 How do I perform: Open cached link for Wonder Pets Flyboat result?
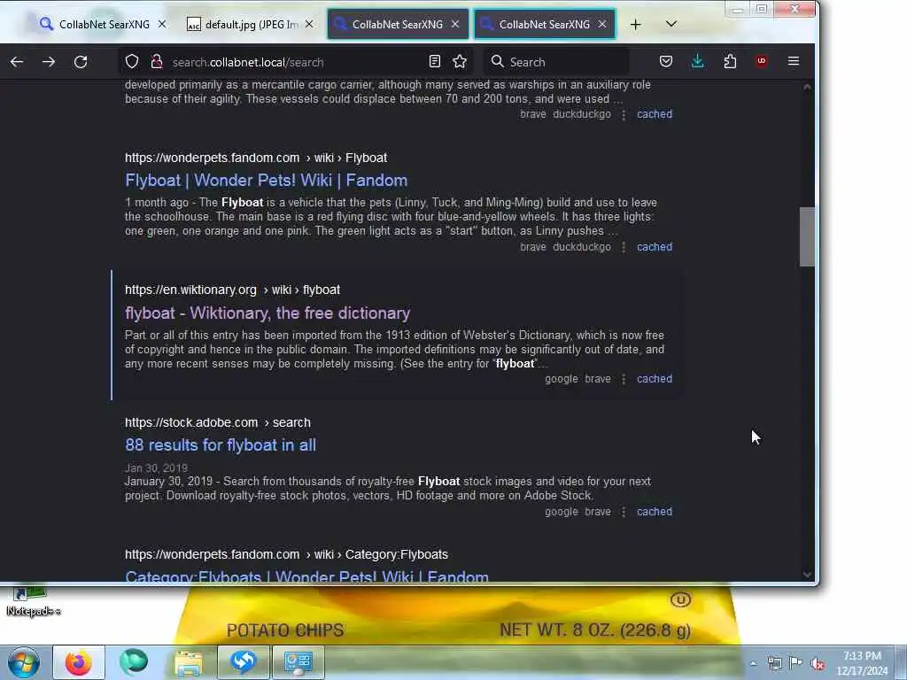(655, 247)
